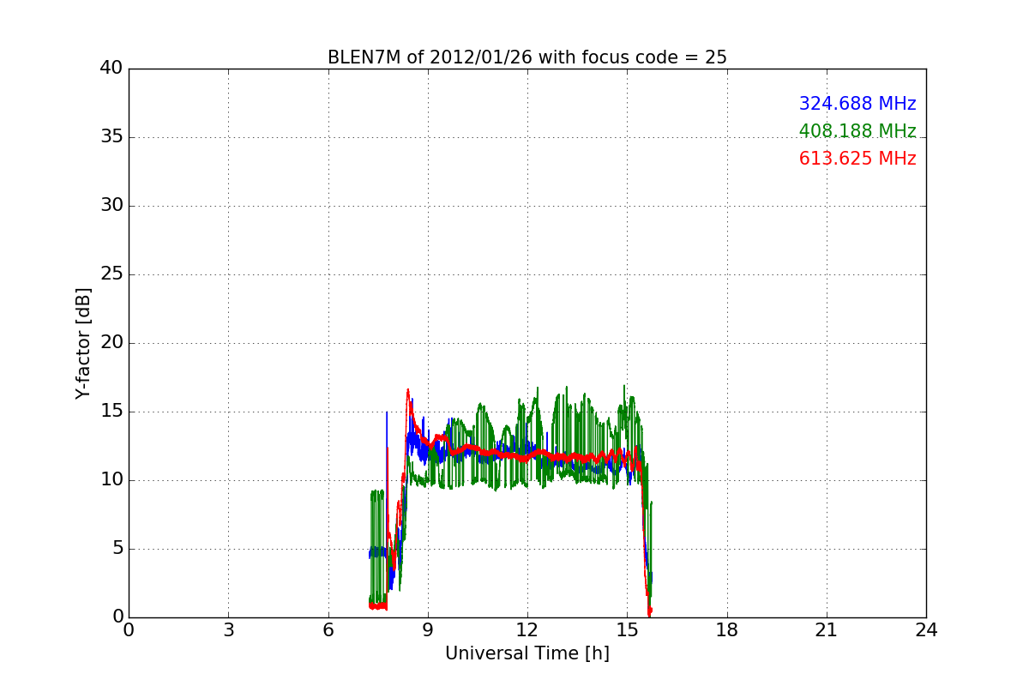Click the y-axis tick label 25
1029x686 pixels.
point(111,274)
